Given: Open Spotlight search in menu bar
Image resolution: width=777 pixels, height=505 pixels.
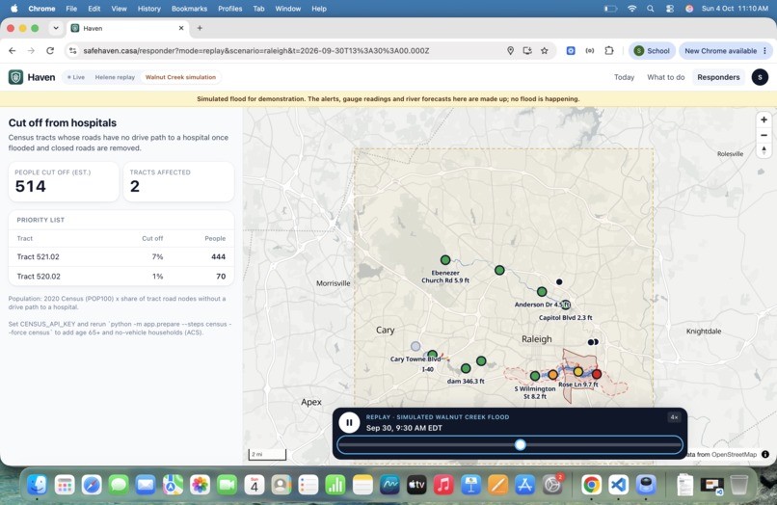Looking at the screenshot, I should [650, 9].
